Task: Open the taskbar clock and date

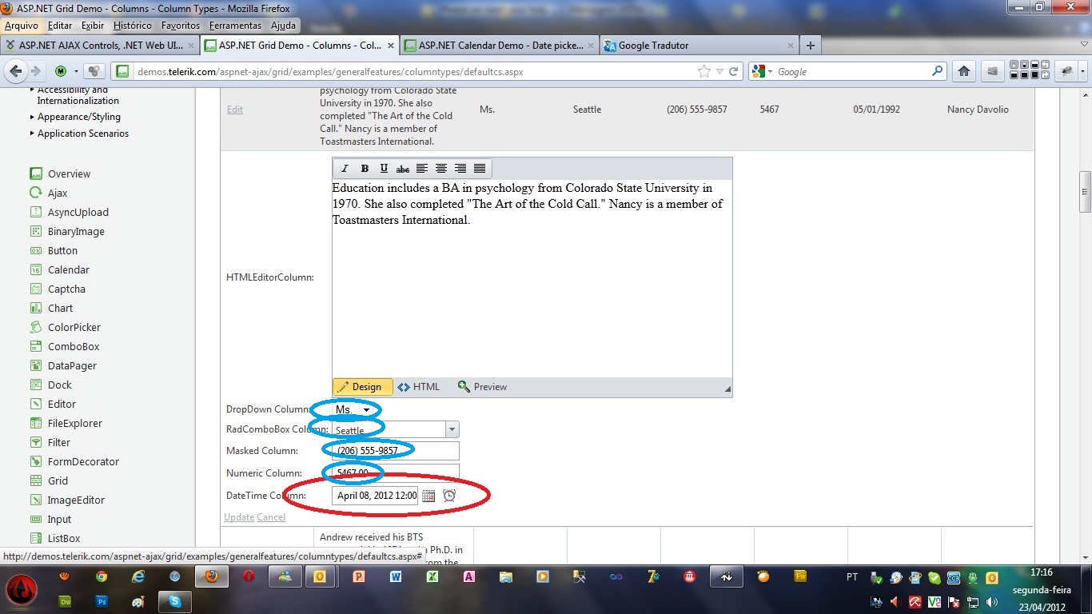Action: pyautogui.click(x=1042, y=589)
